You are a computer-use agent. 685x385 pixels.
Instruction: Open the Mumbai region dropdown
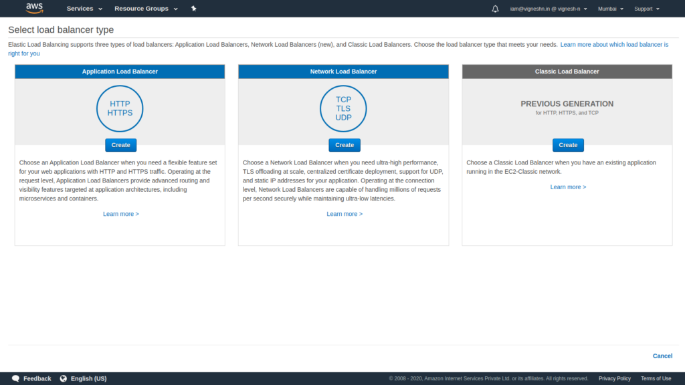click(x=610, y=9)
